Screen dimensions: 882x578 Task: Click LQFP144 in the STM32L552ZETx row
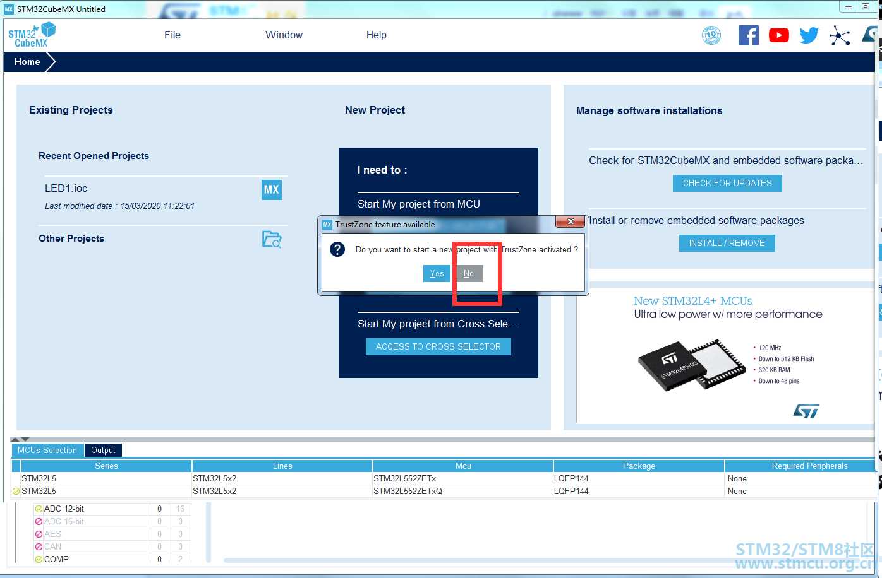(639, 478)
